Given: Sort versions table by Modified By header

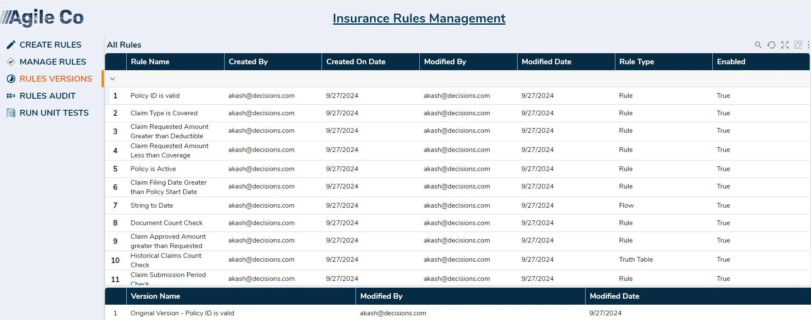Looking at the screenshot, I should tap(470, 296).
